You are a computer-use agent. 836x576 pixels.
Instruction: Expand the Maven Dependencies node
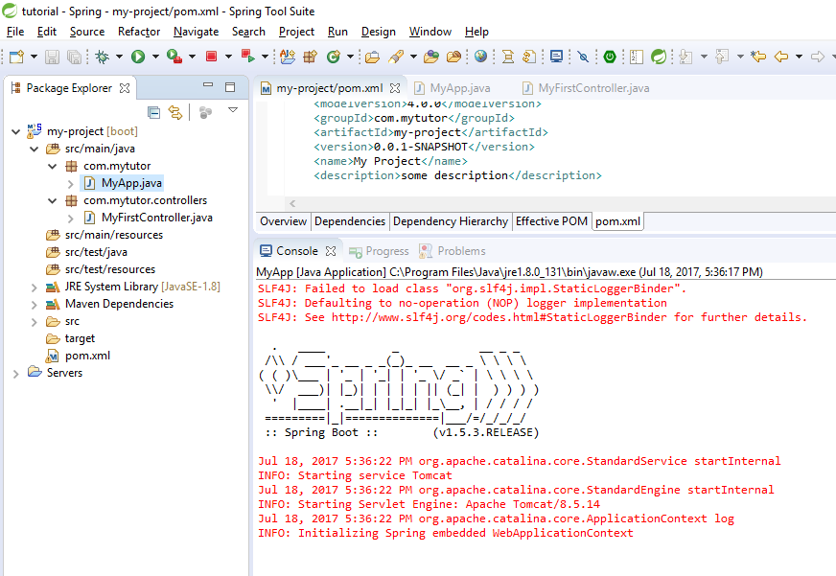(x=35, y=305)
